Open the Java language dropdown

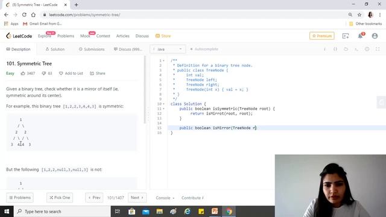[x=168, y=49]
